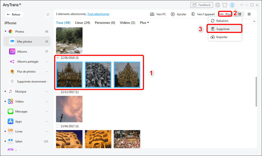Open the dropdown arrow at far right
Screen dimensions: 262x156
[x=254, y=21]
